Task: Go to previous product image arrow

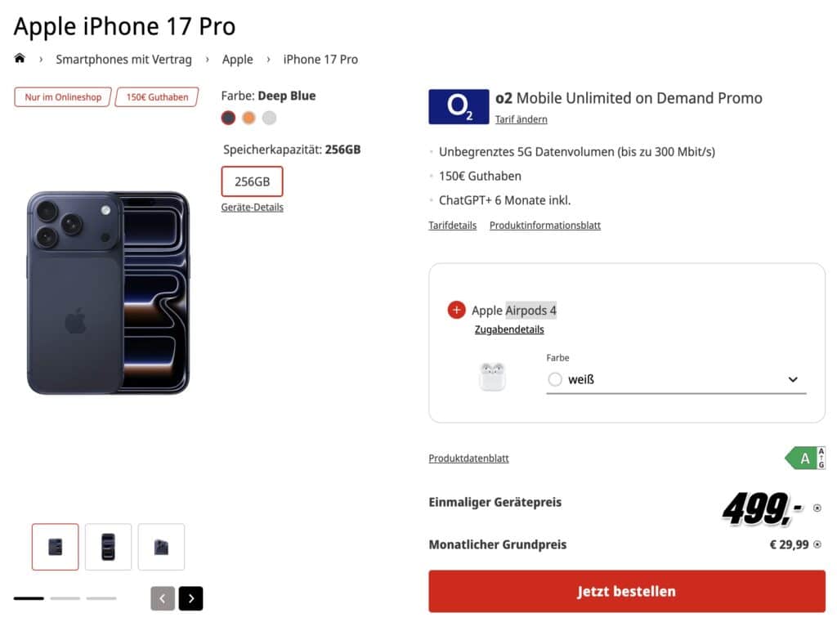Action: point(163,598)
